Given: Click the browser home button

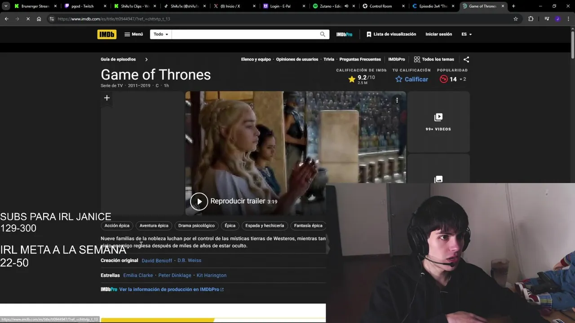Looking at the screenshot, I should point(39,19).
